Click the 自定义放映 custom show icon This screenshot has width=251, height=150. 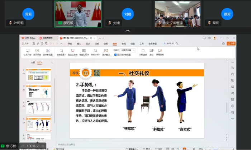tap(73, 51)
